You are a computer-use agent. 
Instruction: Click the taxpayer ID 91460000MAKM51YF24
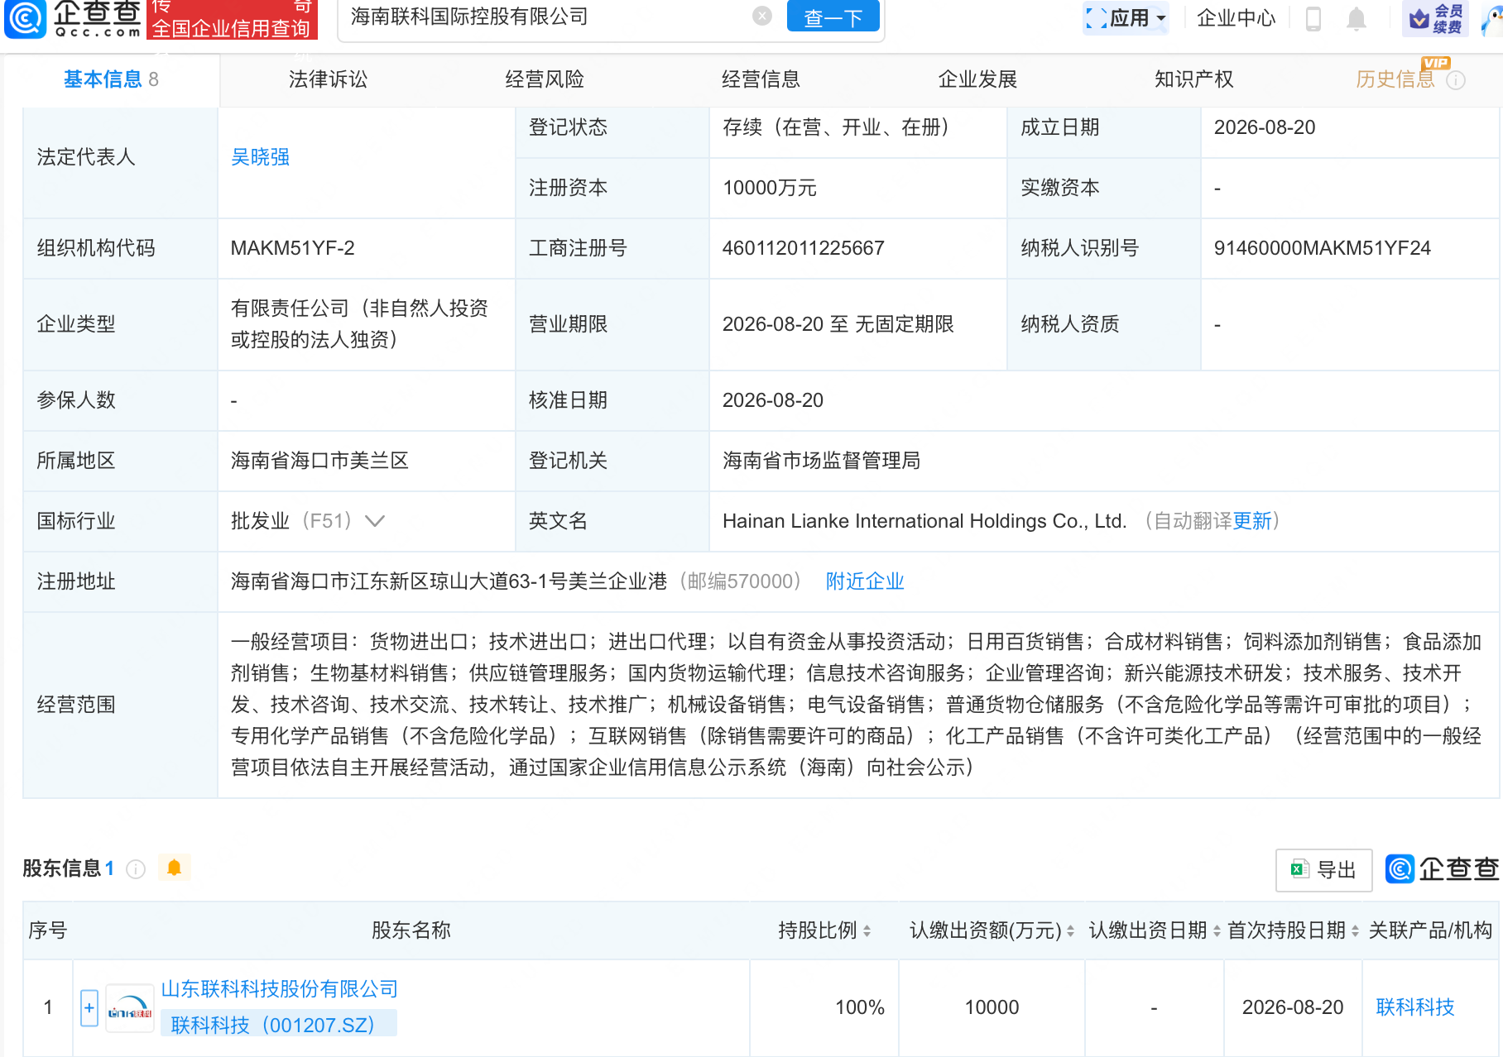(x=1323, y=248)
